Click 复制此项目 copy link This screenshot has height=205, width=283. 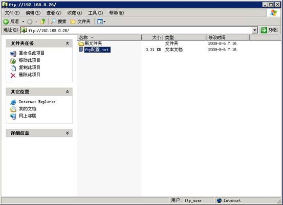point(29,67)
